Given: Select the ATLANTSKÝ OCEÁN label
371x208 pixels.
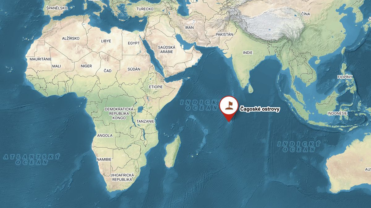Looking at the screenshot, I should (32, 159).
